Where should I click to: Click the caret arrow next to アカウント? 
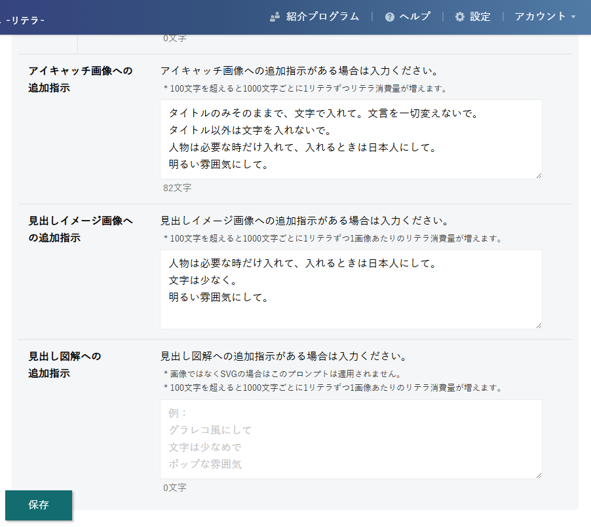(574, 17)
